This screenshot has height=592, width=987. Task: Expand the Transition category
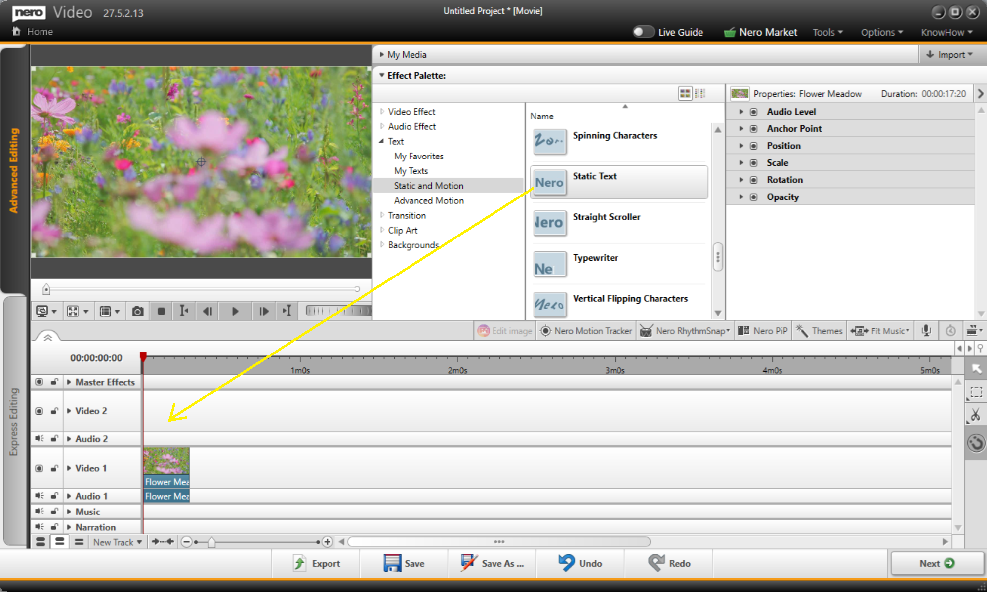[382, 215]
